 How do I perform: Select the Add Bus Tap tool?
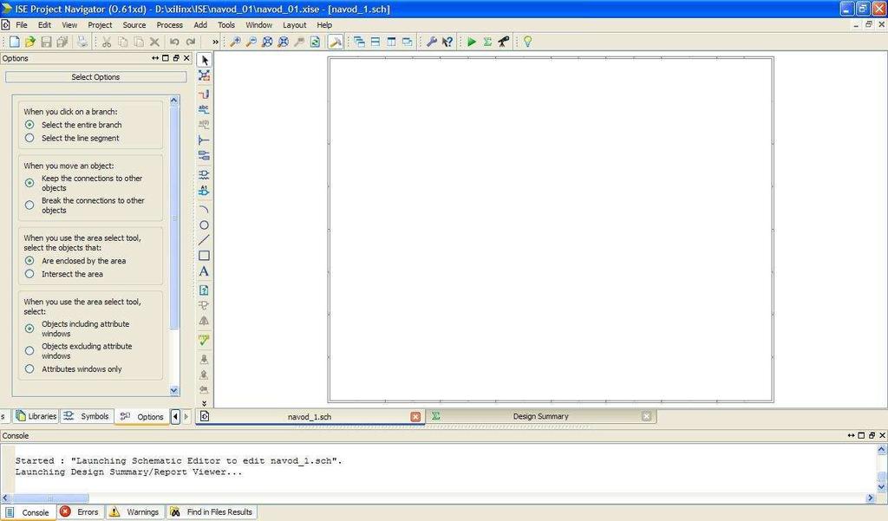(204, 140)
